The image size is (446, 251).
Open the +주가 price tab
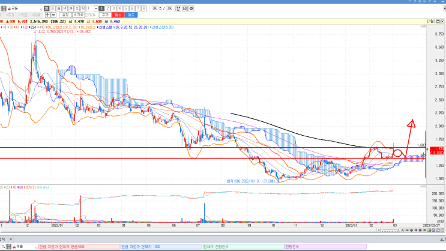(x=10, y=15)
